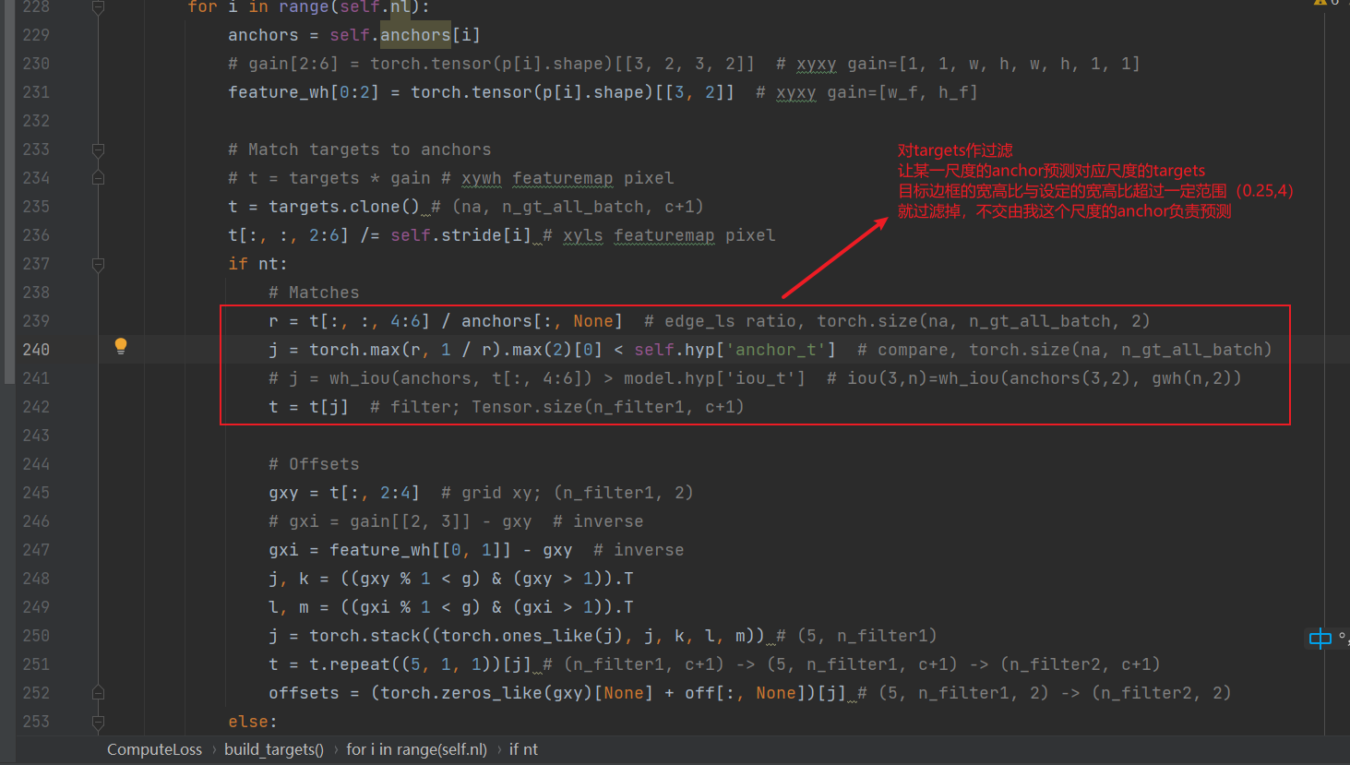Click the 'if nt:' statement

(x=257, y=264)
